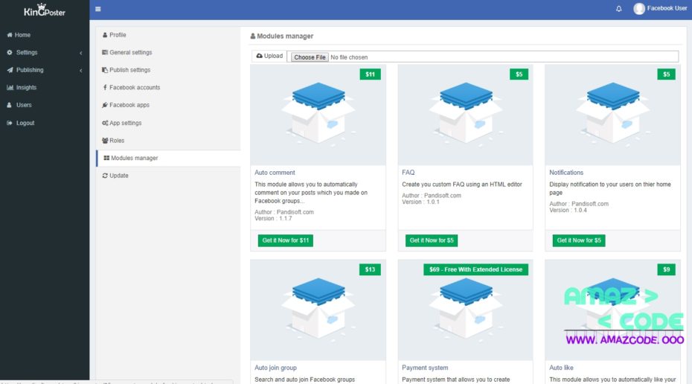This screenshot has height=384, width=692.
Task: Select the Modules manager tab
Action: pos(169,158)
